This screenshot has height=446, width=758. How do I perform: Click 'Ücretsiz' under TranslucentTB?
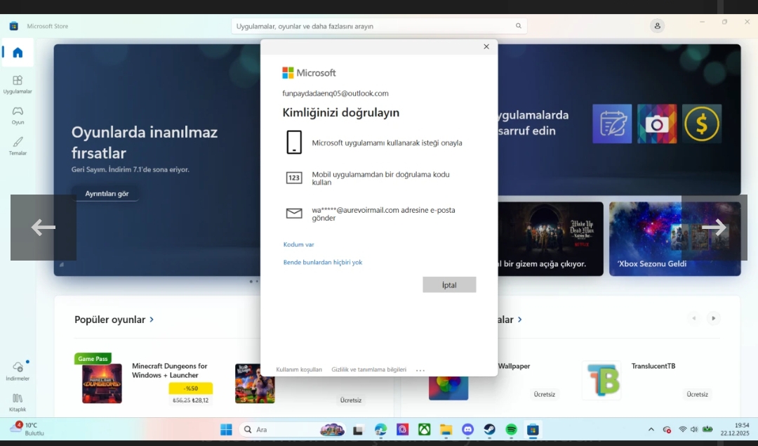click(697, 394)
